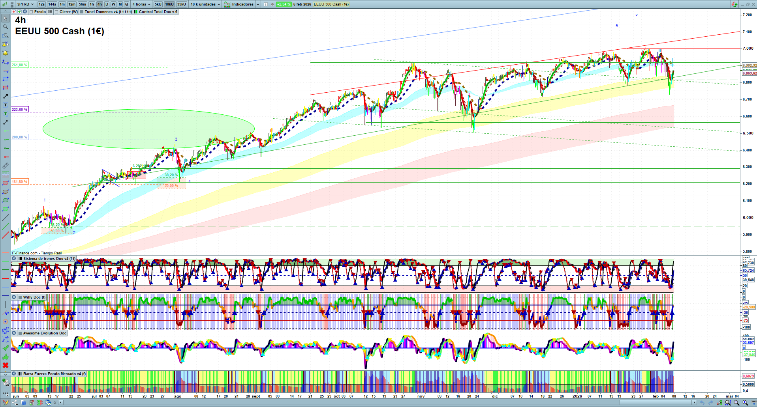Pick the ruler measurement tool

click(x=6, y=166)
